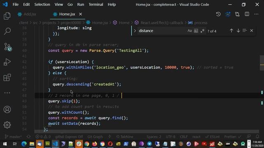Screen dimensions: 264x148
Task: Click the Prettier status item
Action: 233,137
